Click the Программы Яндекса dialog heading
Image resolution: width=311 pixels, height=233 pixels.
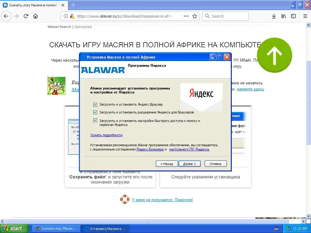click(147, 66)
